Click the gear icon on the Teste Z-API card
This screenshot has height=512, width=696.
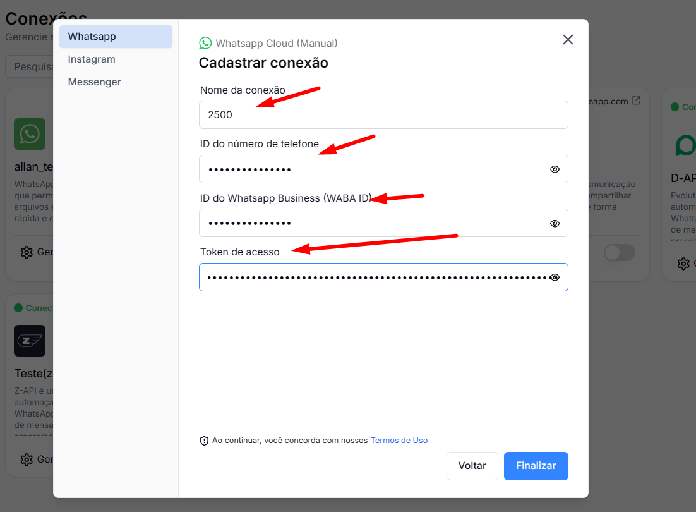coord(27,459)
